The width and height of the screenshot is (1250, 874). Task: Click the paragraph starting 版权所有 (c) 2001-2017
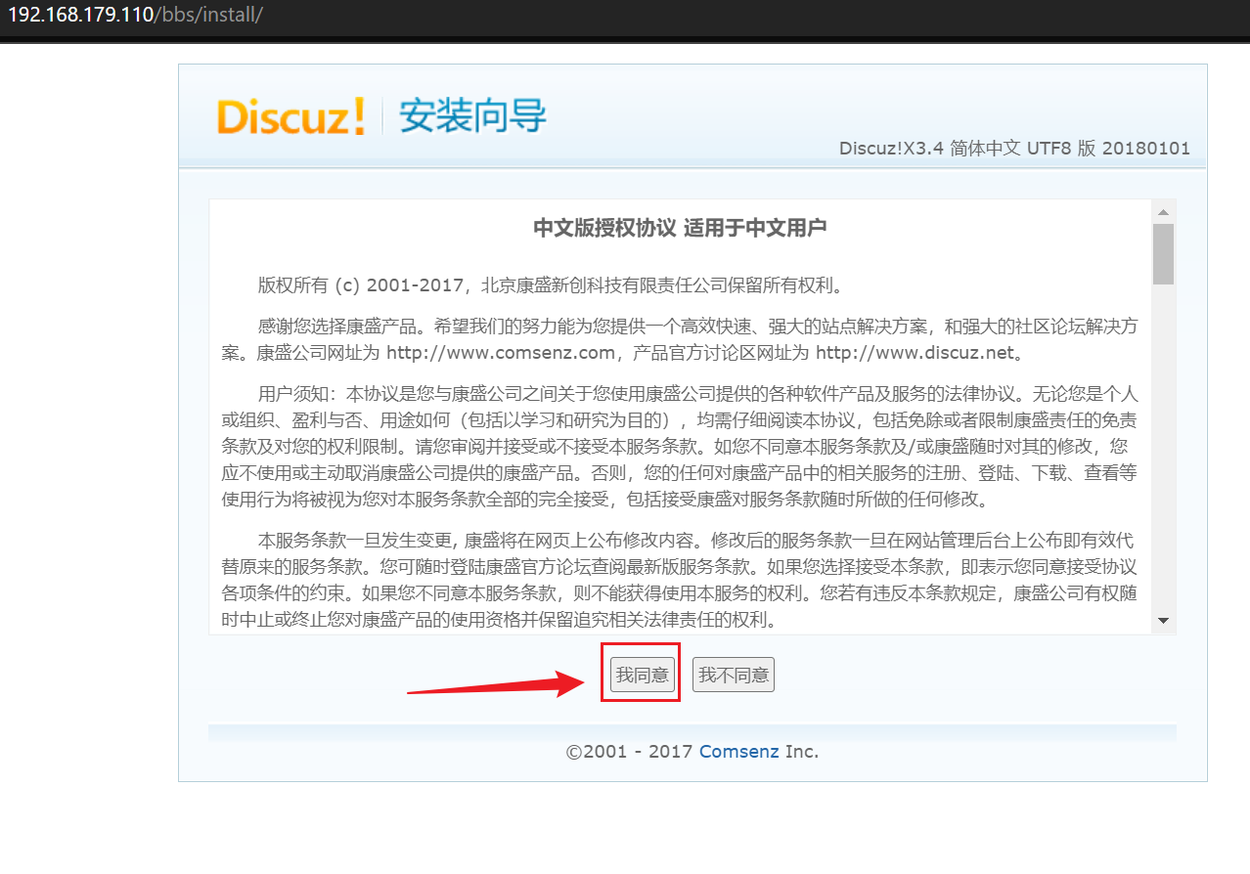coord(551,285)
